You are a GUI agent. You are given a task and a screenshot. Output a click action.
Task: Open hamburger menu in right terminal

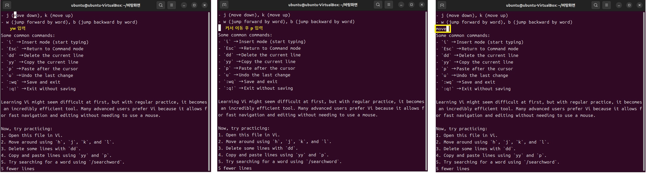click(607, 5)
